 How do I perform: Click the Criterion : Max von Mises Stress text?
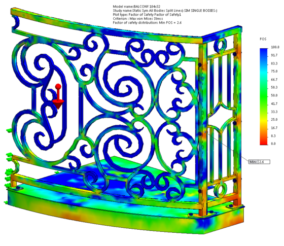(137, 18)
